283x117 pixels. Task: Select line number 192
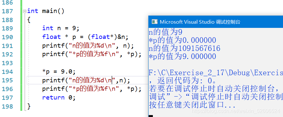click(7, 54)
